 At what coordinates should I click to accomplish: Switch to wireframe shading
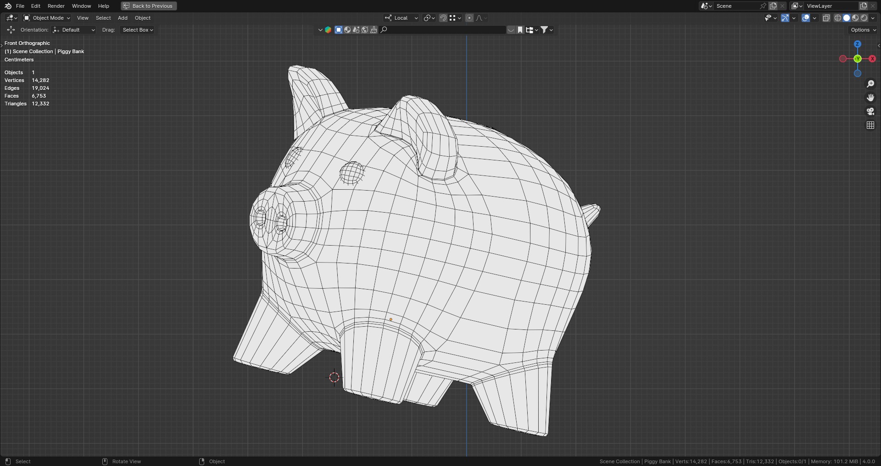click(x=838, y=18)
